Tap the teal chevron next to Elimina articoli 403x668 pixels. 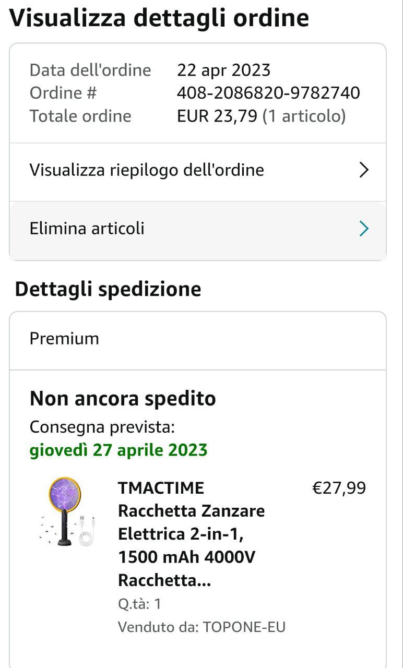pyautogui.click(x=364, y=229)
